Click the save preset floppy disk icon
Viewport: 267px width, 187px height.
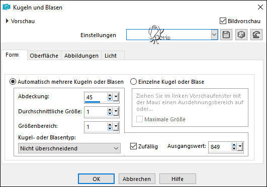coord(226,35)
